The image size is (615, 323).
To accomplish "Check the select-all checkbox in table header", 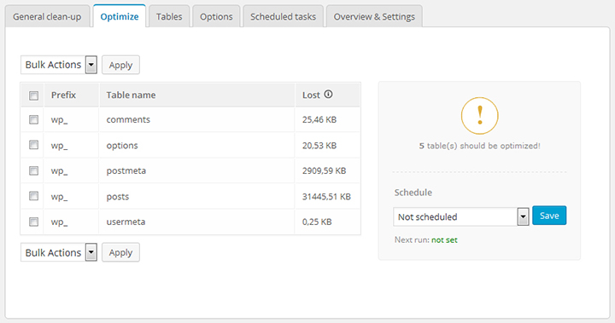I will click(33, 95).
